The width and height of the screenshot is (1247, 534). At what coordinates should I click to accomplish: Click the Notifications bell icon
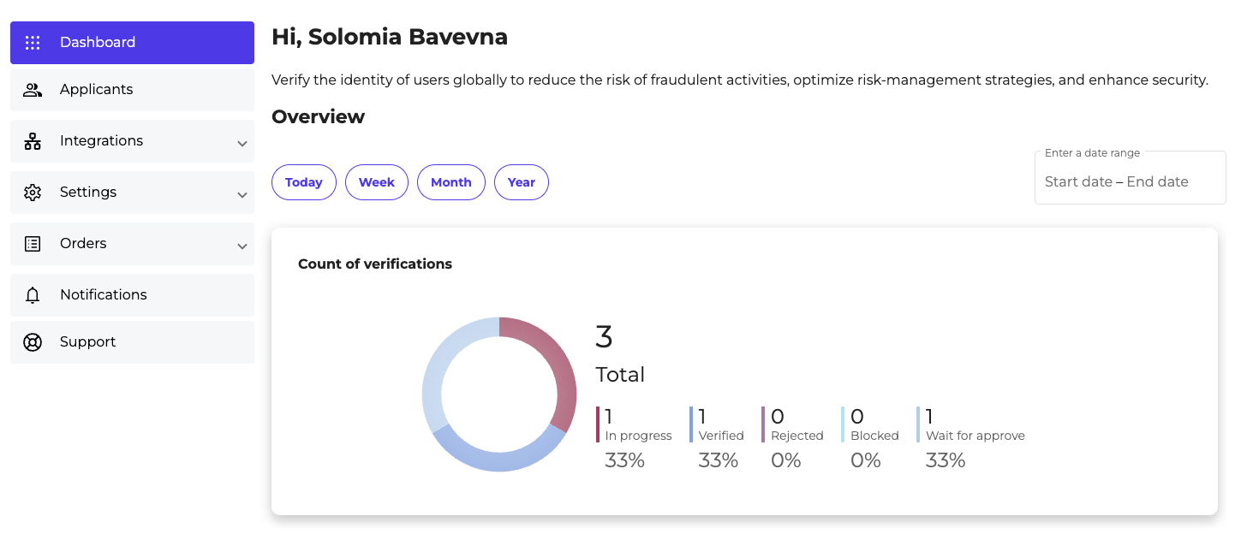[x=33, y=295]
